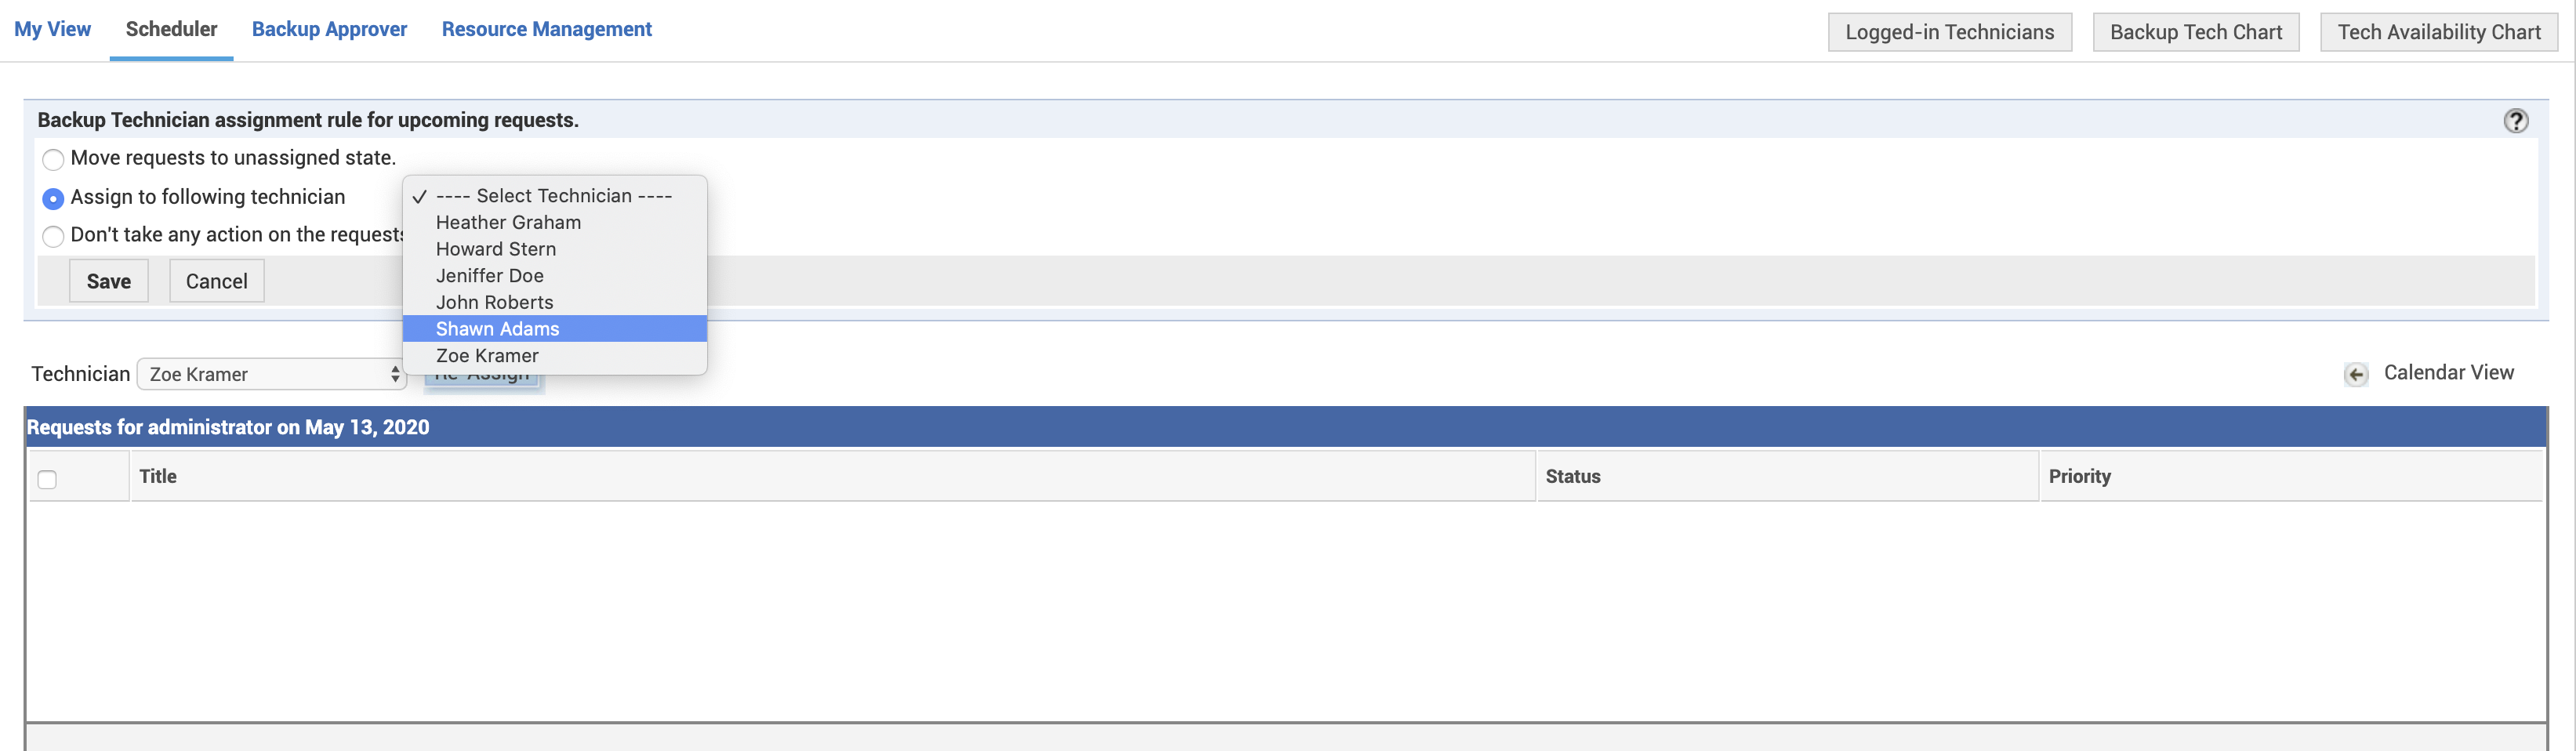Choose 'Don't take any action' radio option
The image size is (2576, 751).
click(x=53, y=236)
